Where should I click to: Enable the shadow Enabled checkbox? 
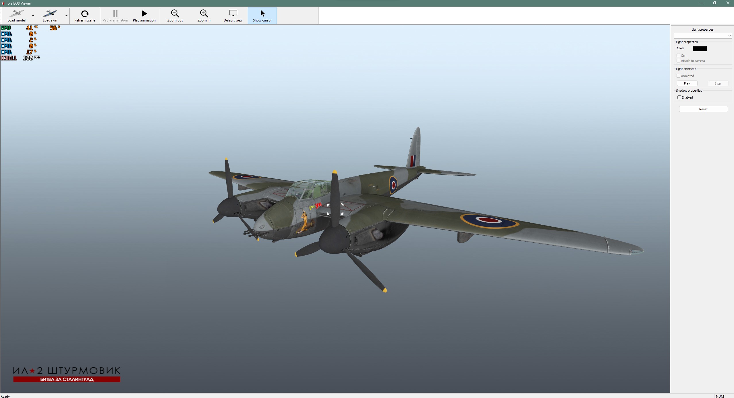[x=679, y=97]
